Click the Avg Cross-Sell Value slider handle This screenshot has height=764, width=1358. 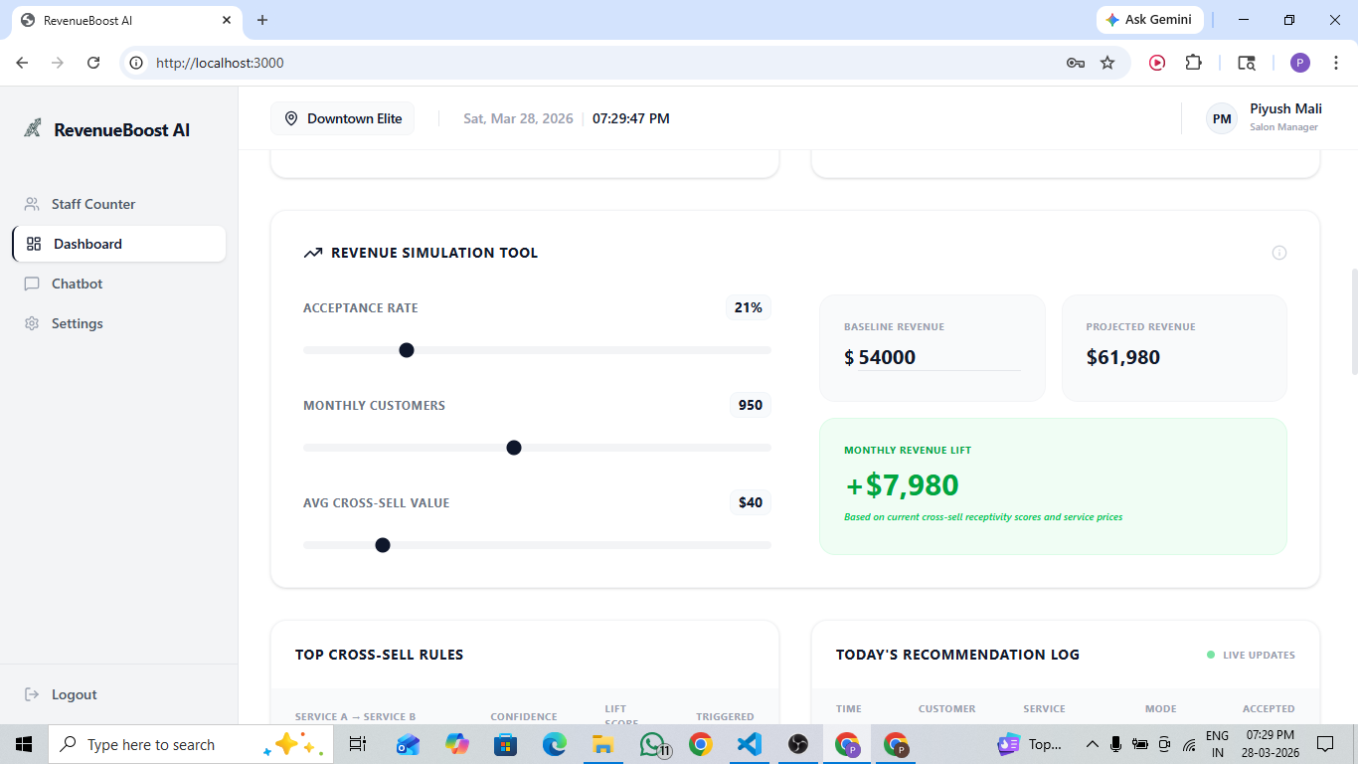pos(383,545)
